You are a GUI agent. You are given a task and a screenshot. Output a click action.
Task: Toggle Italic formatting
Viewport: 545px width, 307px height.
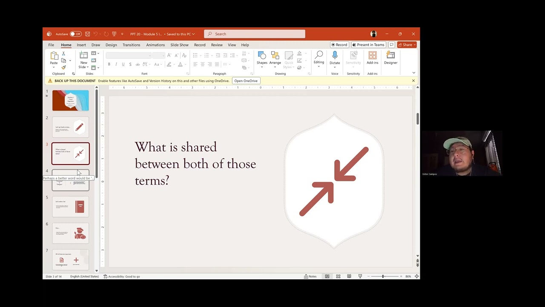coord(116,64)
